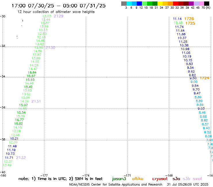Click the orange 27-30 ft legend swatch

[x=170, y=3]
